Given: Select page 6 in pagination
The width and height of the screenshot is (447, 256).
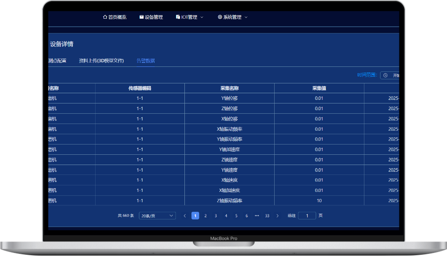Looking at the screenshot, I should tap(246, 216).
